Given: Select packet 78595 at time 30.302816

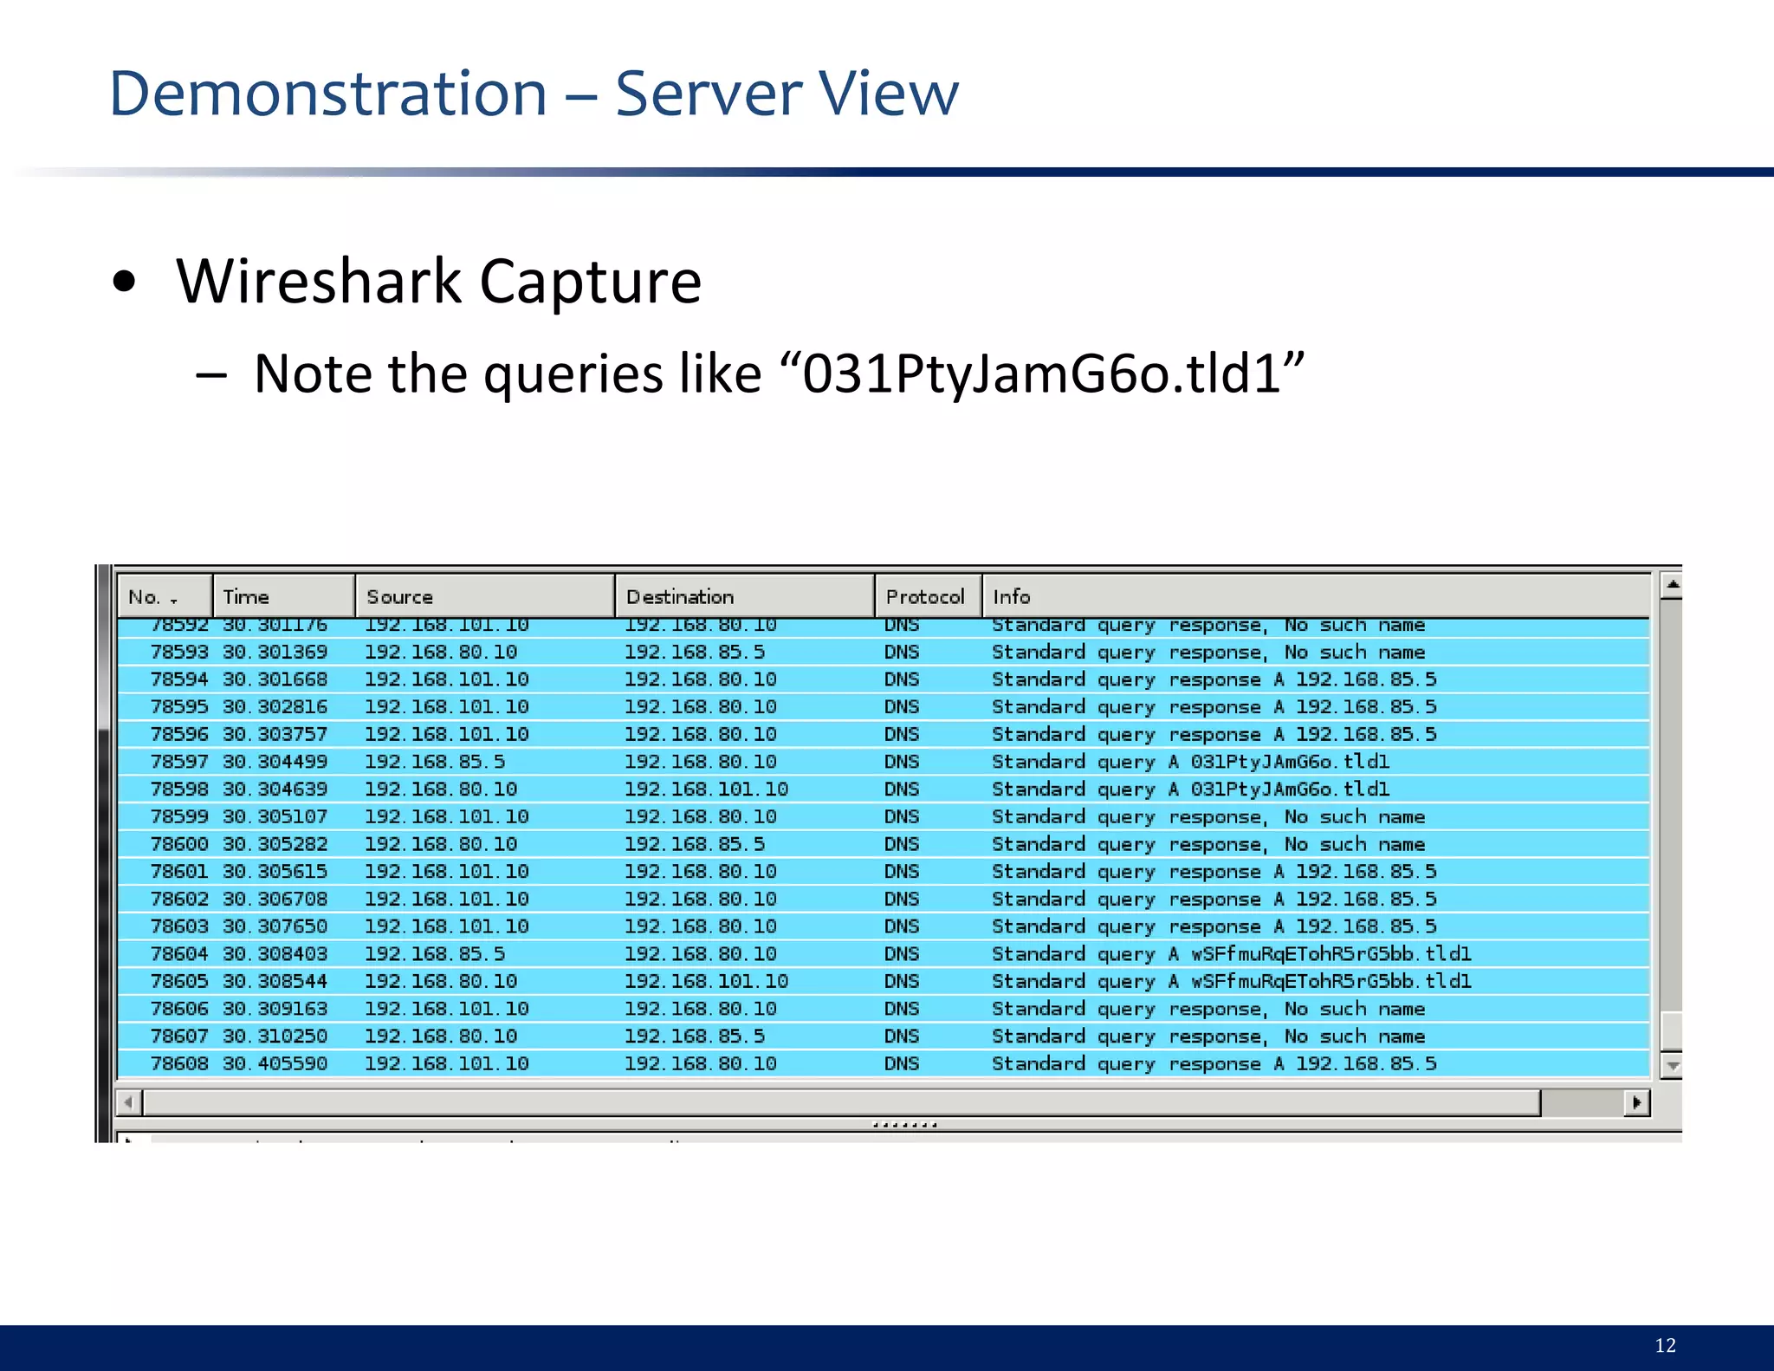Looking at the screenshot, I should pyautogui.click(x=883, y=707).
